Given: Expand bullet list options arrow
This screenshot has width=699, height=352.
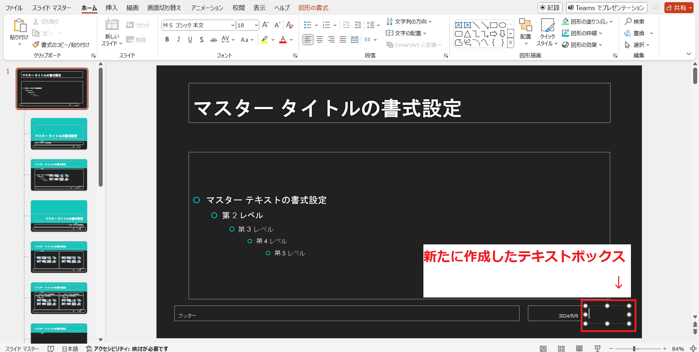Looking at the screenshot, I should (316, 25).
